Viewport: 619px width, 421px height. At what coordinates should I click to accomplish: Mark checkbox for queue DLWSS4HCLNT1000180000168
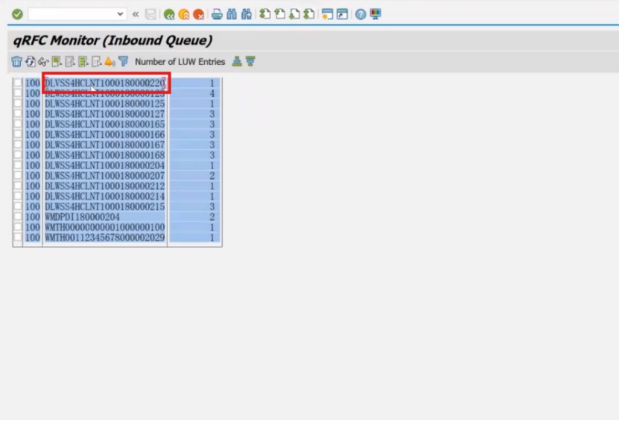(x=18, y=155)
